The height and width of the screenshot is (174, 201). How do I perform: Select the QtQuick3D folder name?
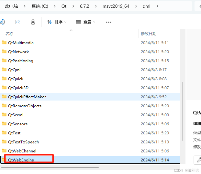click(18, 88)
